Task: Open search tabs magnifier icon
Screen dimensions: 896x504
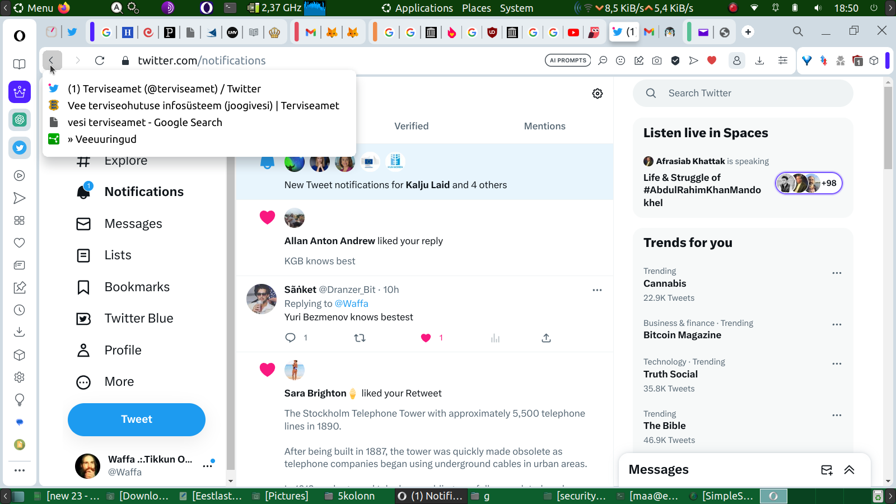Action: point(798,31)
